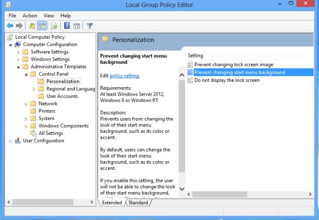Click the settings list horizontal scrollbar thumb
Image resolution: width=319 pixels, height=220 pixels.
(220, 195)
